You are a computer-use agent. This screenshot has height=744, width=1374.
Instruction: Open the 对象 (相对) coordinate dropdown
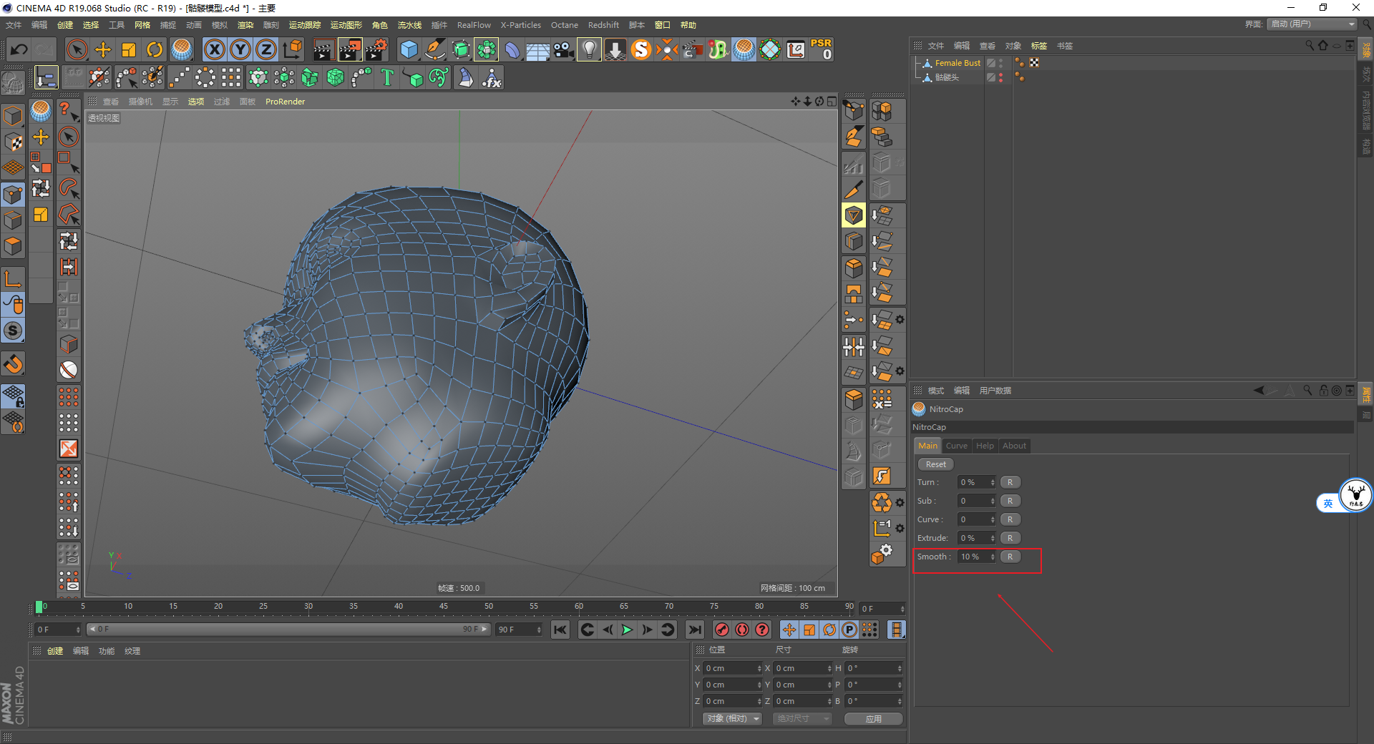[x=733, y=718]
